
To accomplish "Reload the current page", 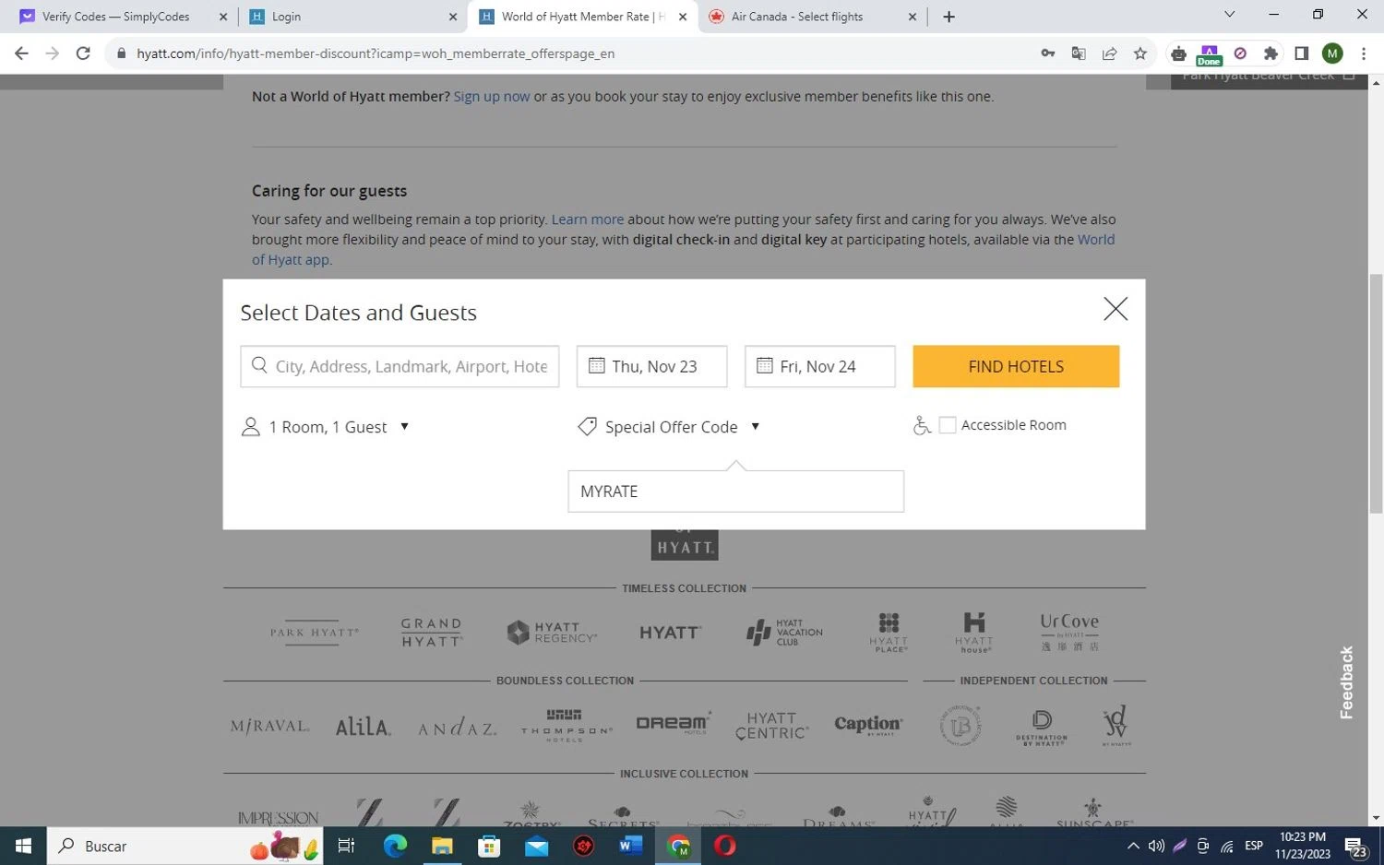I will tap(83, 53).
